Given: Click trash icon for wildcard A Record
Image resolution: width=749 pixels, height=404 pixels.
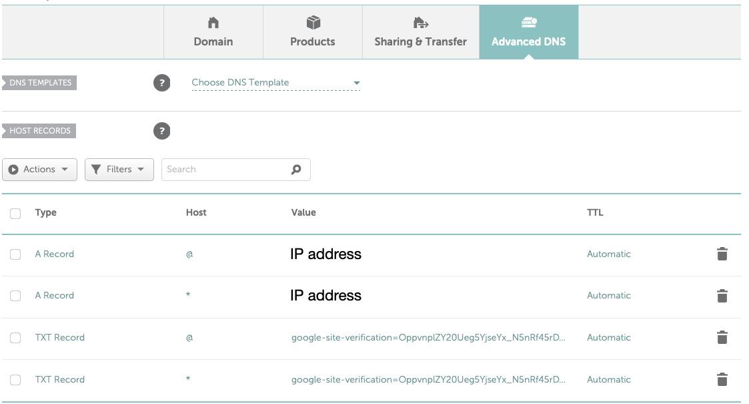Looking at the screenshot, I should 722,296.
